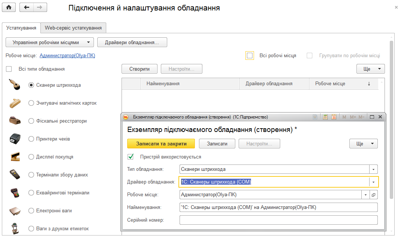Go to the home page icon
401x237 pixels.
point(9,7)
